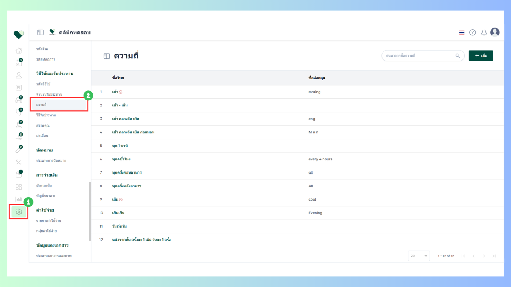511x287 pixels.
Task: Open รหัสหัตถการ in the settings menu
Action: tap(46, 59)
